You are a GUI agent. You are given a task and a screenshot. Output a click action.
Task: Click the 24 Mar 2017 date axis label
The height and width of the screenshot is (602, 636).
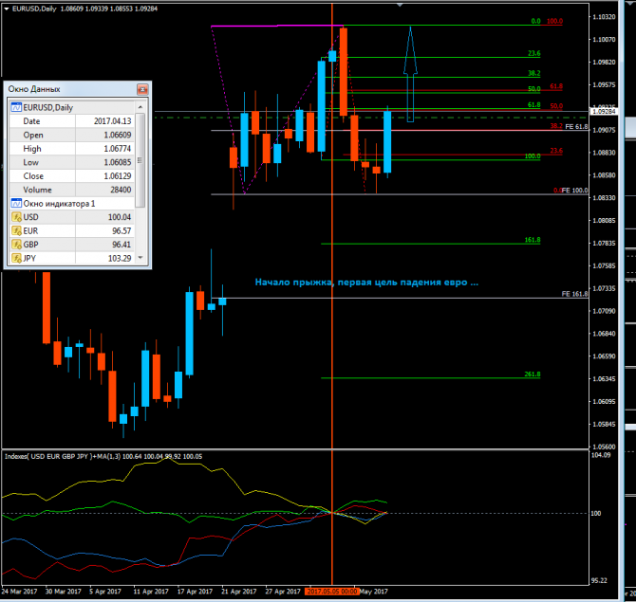click(19, 592)
